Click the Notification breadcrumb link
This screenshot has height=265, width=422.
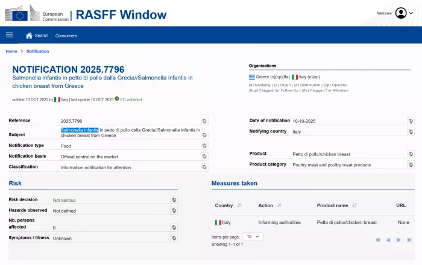[37, 51]
